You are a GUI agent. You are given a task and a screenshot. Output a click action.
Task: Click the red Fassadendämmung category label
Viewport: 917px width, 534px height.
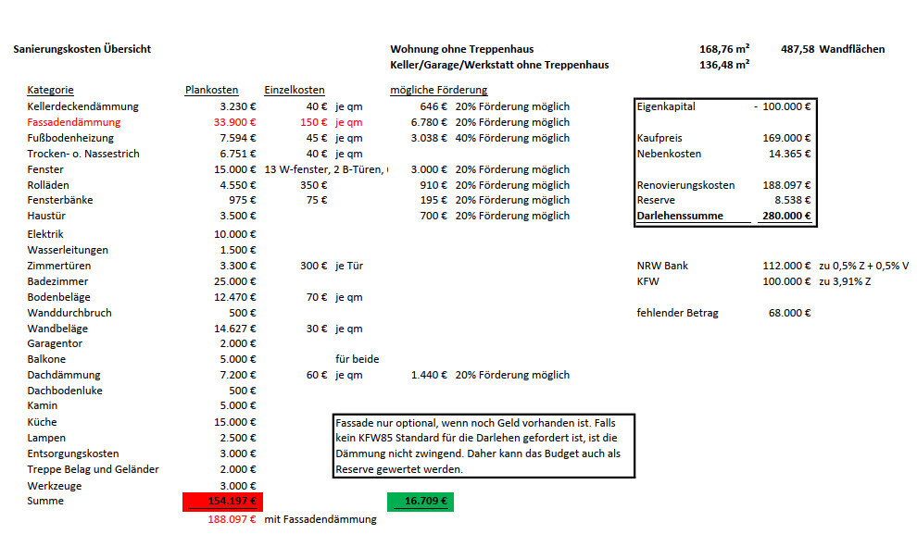[73, 122]
